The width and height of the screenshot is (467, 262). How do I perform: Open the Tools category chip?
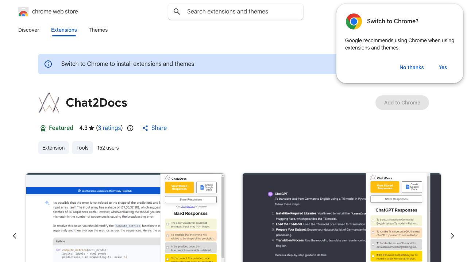tap(82, 148)
